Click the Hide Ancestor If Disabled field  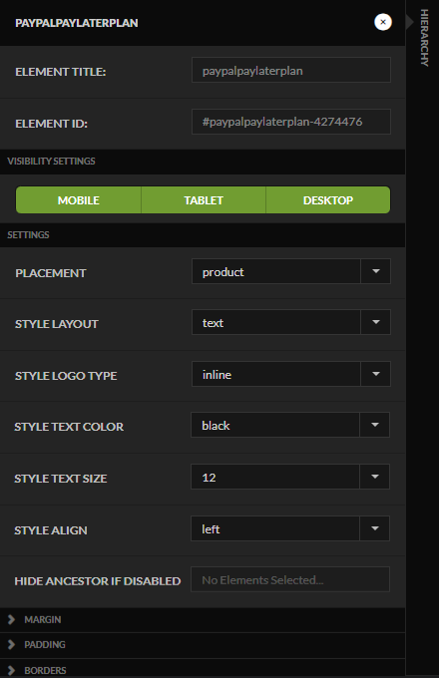coord(290,579)
